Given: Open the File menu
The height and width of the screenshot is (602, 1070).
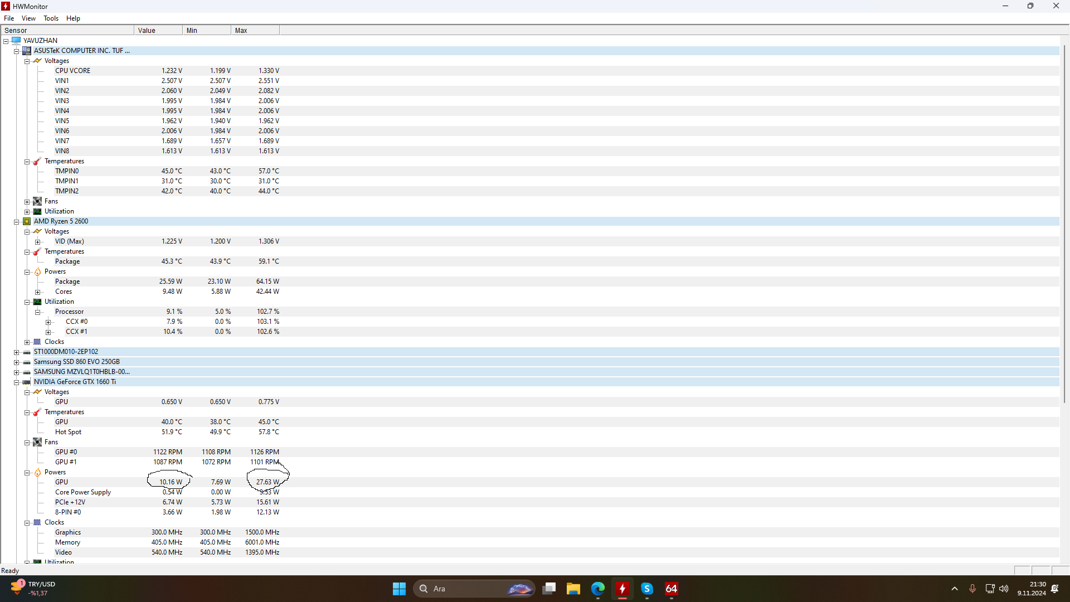Looking at the screenshot, I should click(x=9, y=18).
